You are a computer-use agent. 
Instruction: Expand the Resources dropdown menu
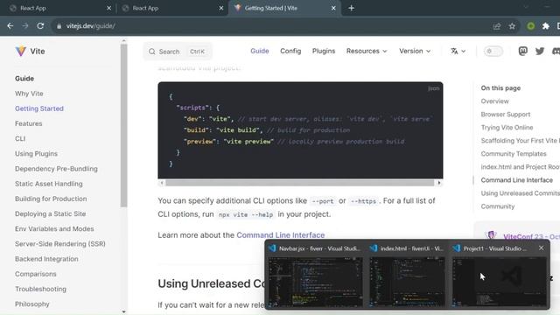[367, 51]
